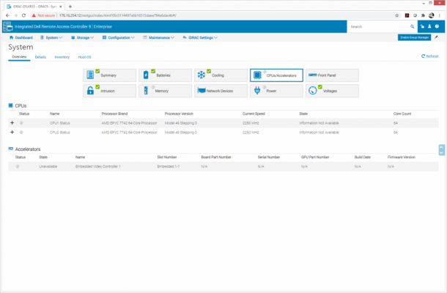447x293 pixels.
Task: Click the Core Count column header
Action: tap(402, 114)
